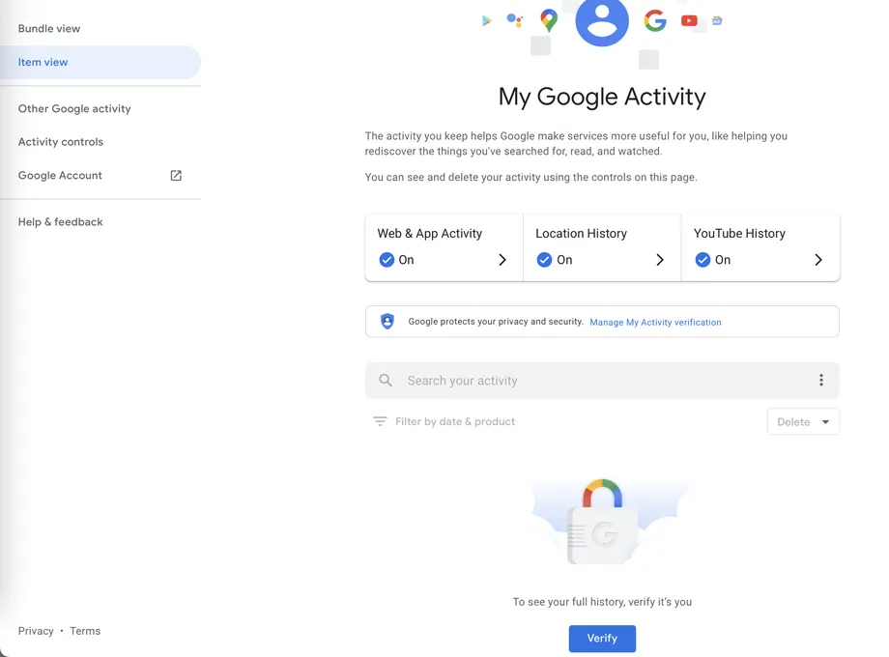This screenshot has width=889, height=657.
Task: Click the Google Maps pin icon
Action: (548, 20)
